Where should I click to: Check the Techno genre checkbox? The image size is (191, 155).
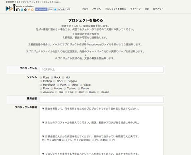click(x=64, y=88)
